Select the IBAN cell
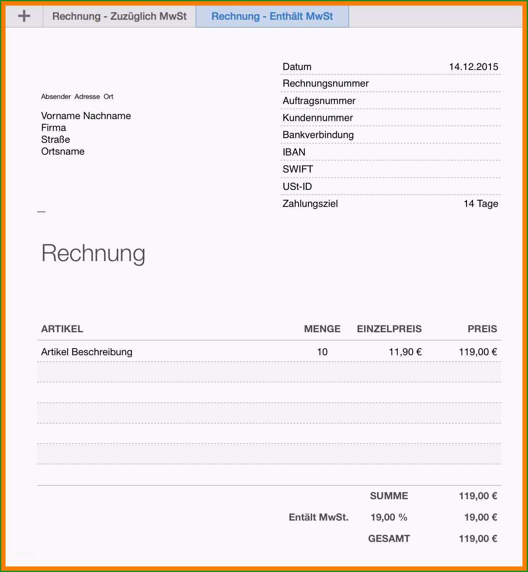 point(294,152)
